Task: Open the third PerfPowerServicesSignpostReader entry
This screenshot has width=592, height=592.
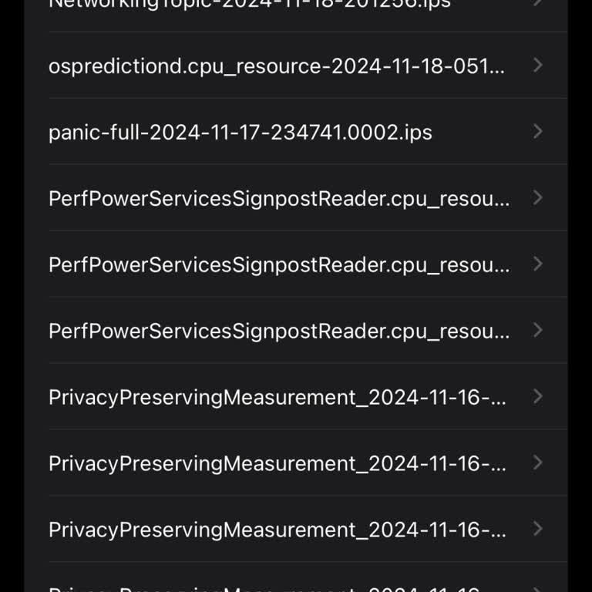Action: (279, 331)
